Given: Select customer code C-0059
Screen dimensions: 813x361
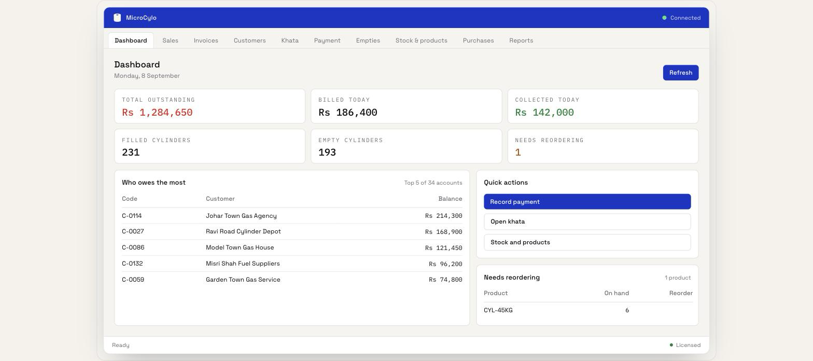Looking at the screenshot, I should pyautogui.click(x=133, y=280).
